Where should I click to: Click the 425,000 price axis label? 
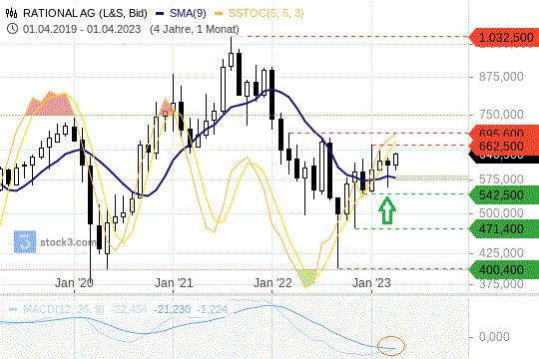(x=501, y=253)
